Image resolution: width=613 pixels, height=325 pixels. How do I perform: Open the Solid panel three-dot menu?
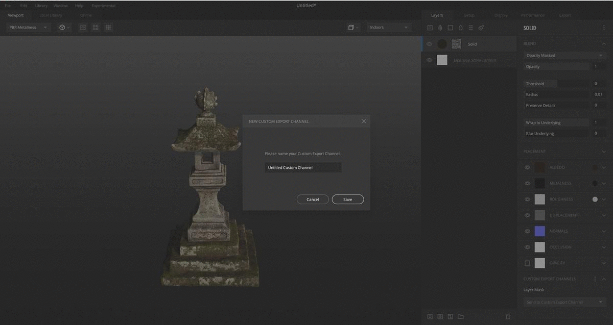point(604,28)
